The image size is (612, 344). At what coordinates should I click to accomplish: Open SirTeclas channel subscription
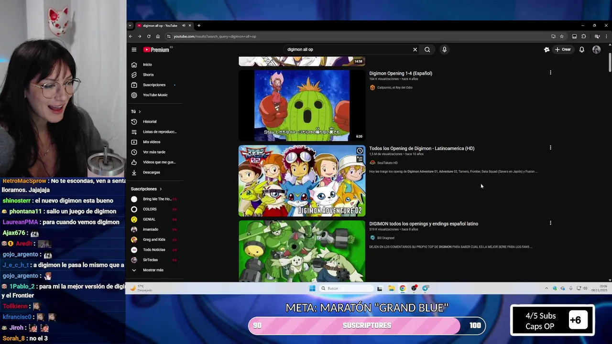coord(154,260)
